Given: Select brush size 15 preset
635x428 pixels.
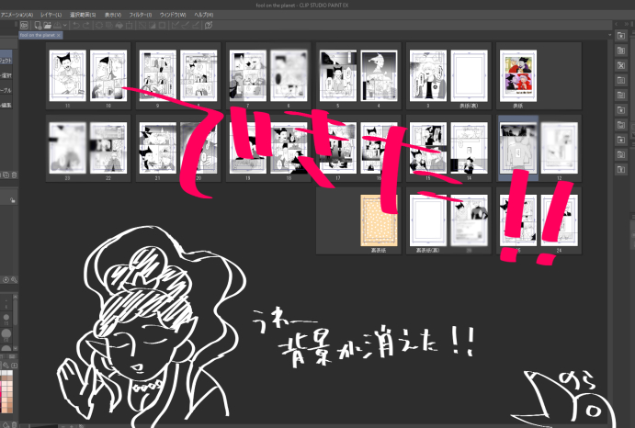Looking at the screenshot, I should (x=6, y=319).
